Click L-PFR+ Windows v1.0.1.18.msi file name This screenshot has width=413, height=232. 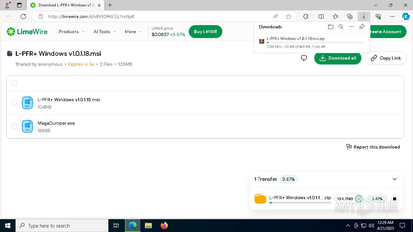click(69, 100)
